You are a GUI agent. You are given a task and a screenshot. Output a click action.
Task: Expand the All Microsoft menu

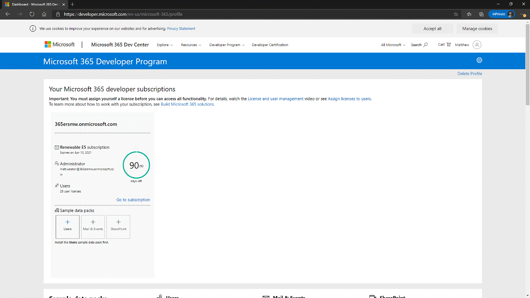tap(393, 45)
